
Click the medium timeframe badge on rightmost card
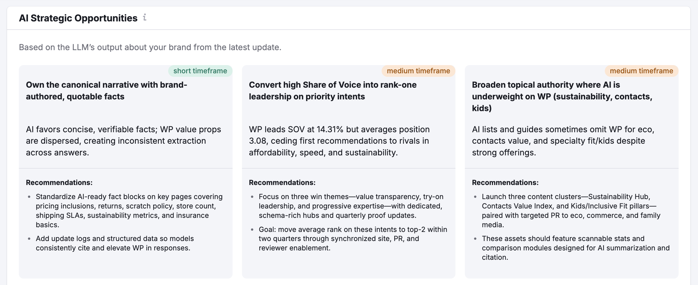(641, 71)
